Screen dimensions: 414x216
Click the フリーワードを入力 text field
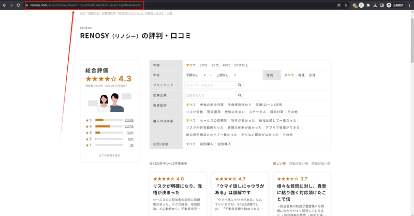pos(210,85)
